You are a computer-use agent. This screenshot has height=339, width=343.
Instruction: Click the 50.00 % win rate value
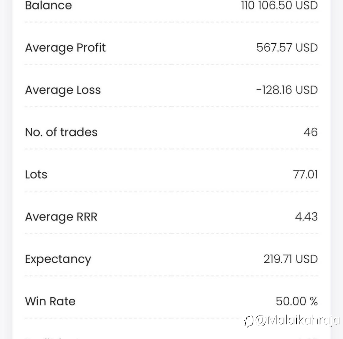coord(297,301)
